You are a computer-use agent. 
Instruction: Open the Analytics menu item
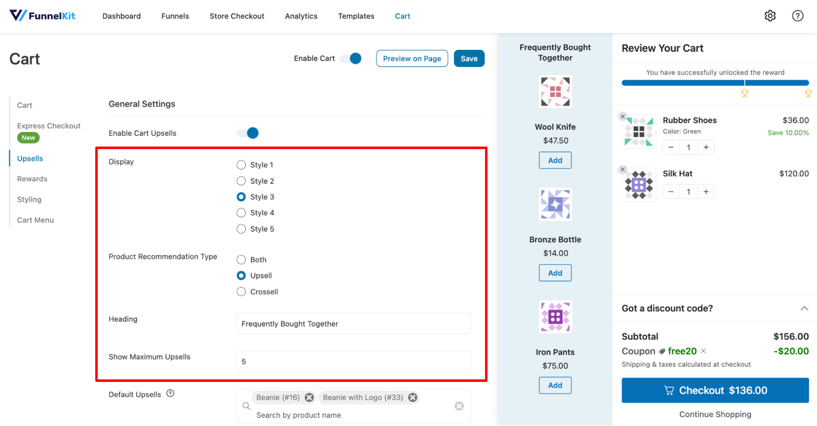tap(301, 16)
